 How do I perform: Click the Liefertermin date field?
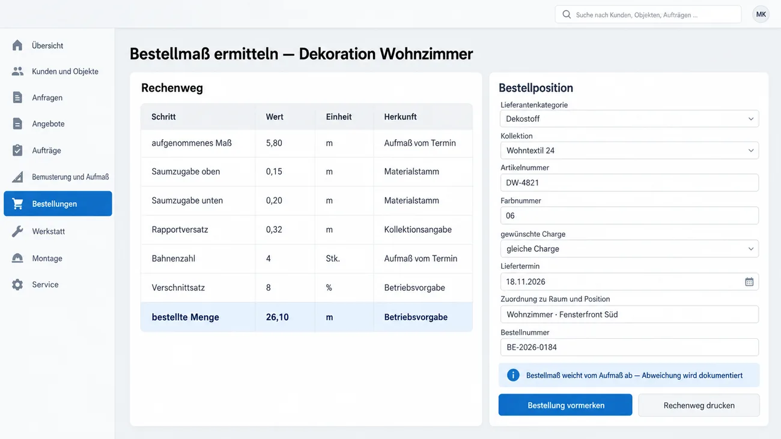coord(630,281)
